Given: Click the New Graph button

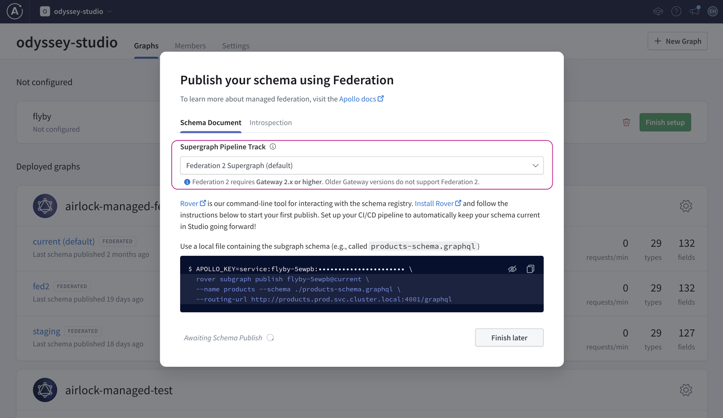Looking at the screenshot, I should click(x=677, y=41).
